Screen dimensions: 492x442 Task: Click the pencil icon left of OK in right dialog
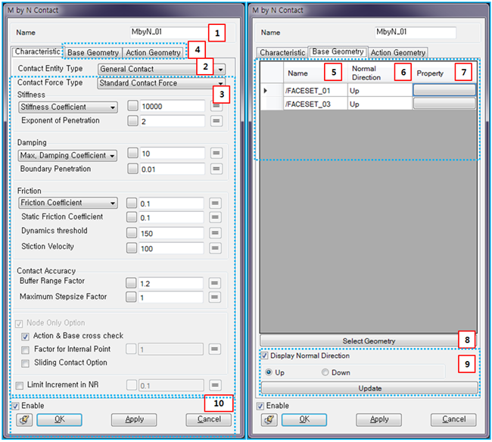click(269, 419)
